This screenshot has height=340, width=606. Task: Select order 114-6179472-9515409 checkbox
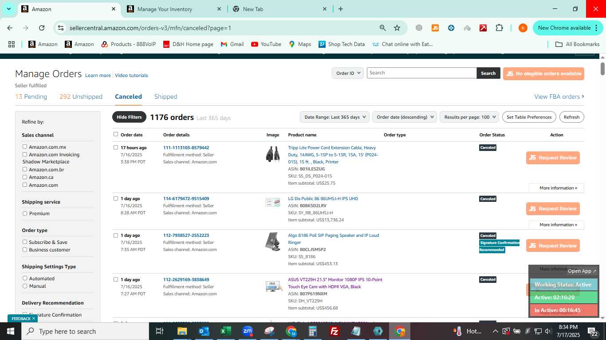116,198
